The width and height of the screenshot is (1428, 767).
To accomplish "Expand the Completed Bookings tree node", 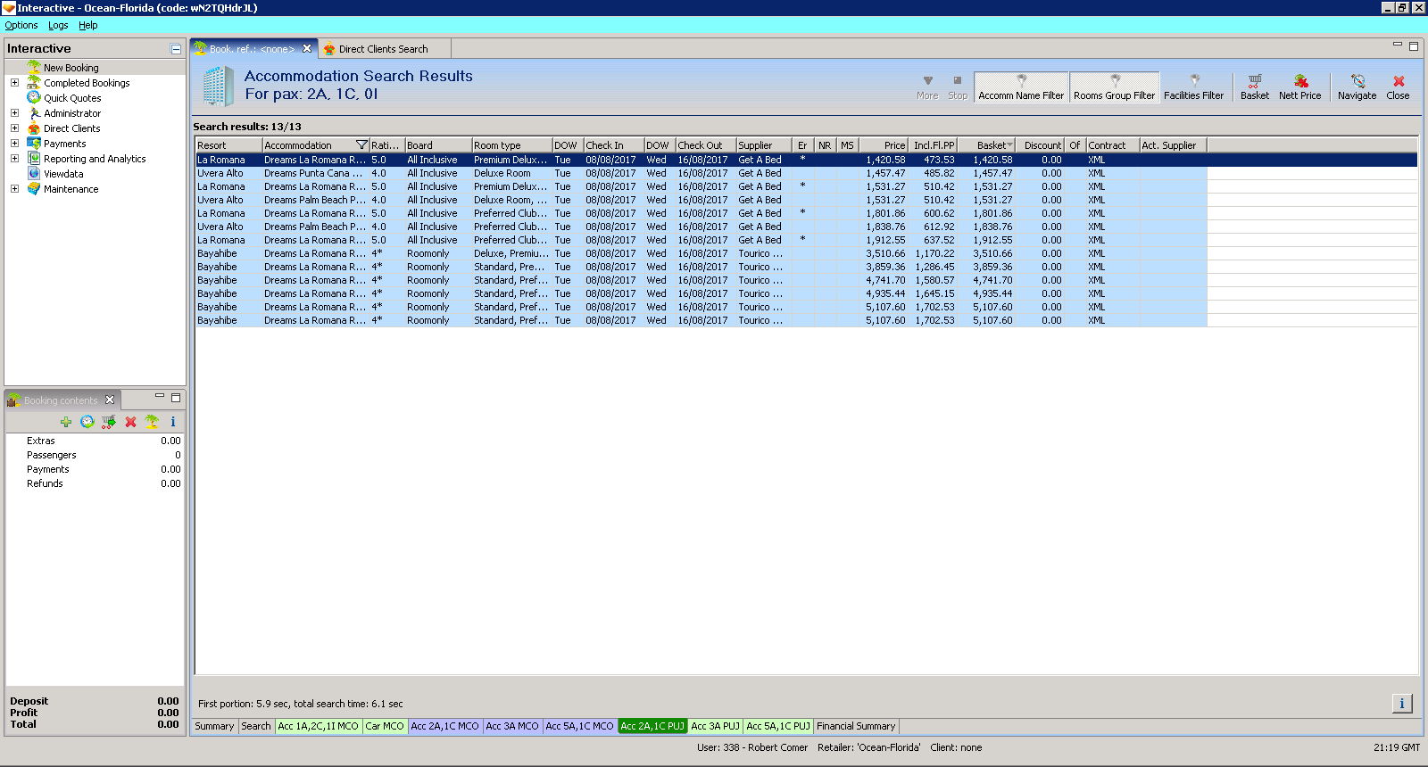I will click(x=14, y=83).
